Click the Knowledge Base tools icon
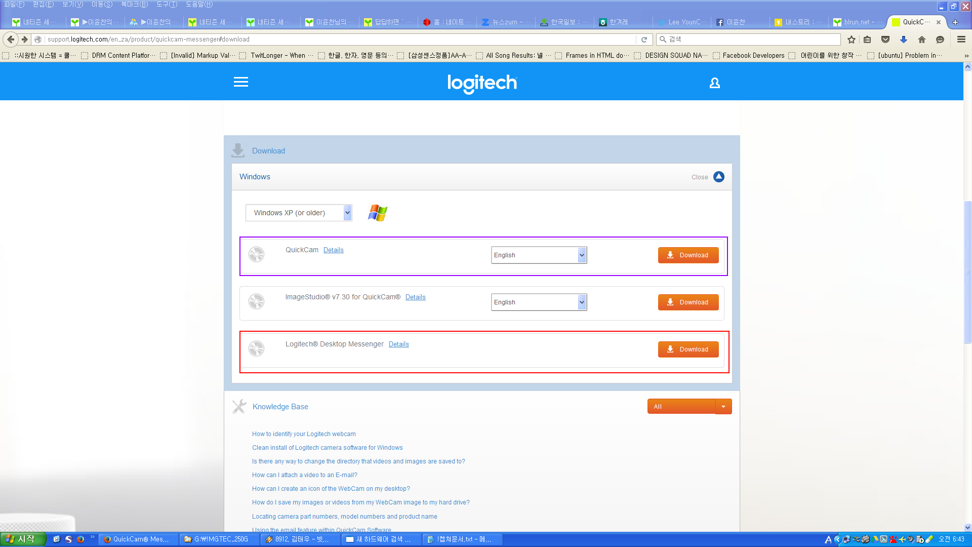 pos(239,406)
